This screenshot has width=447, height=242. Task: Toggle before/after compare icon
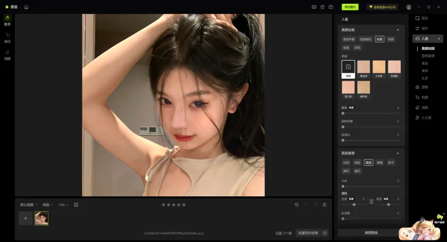[x=325, y=205]
